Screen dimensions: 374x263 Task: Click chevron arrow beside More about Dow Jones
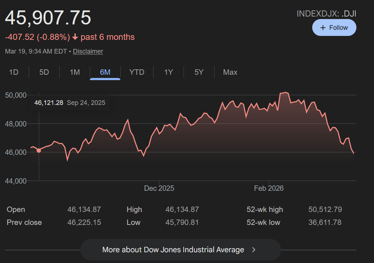[254, 250]
